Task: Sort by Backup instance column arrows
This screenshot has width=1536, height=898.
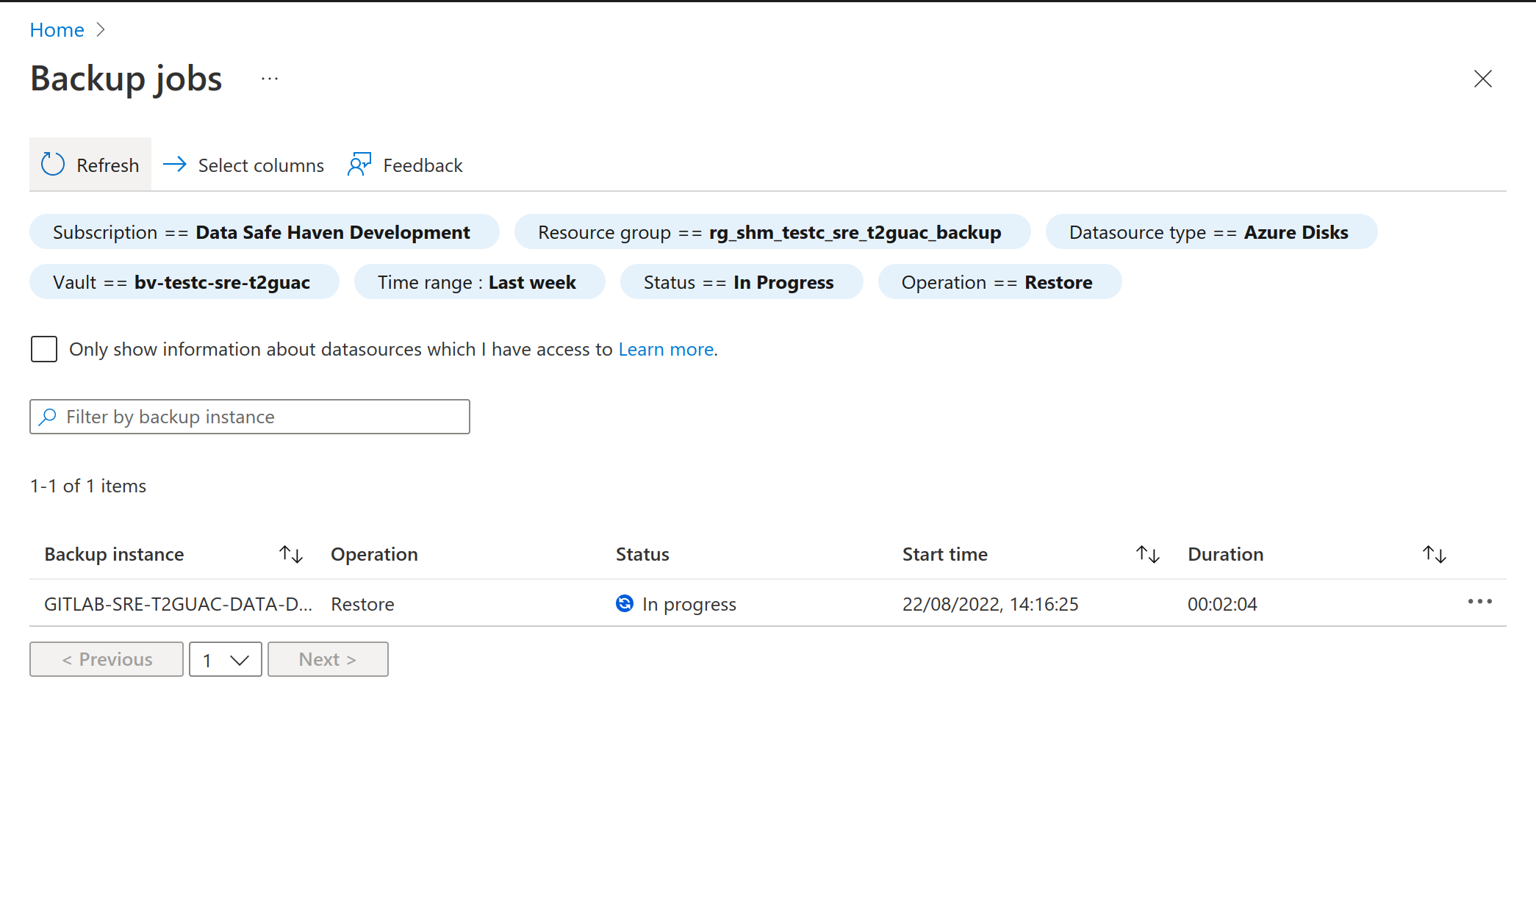Action: (x=291, y=554)
